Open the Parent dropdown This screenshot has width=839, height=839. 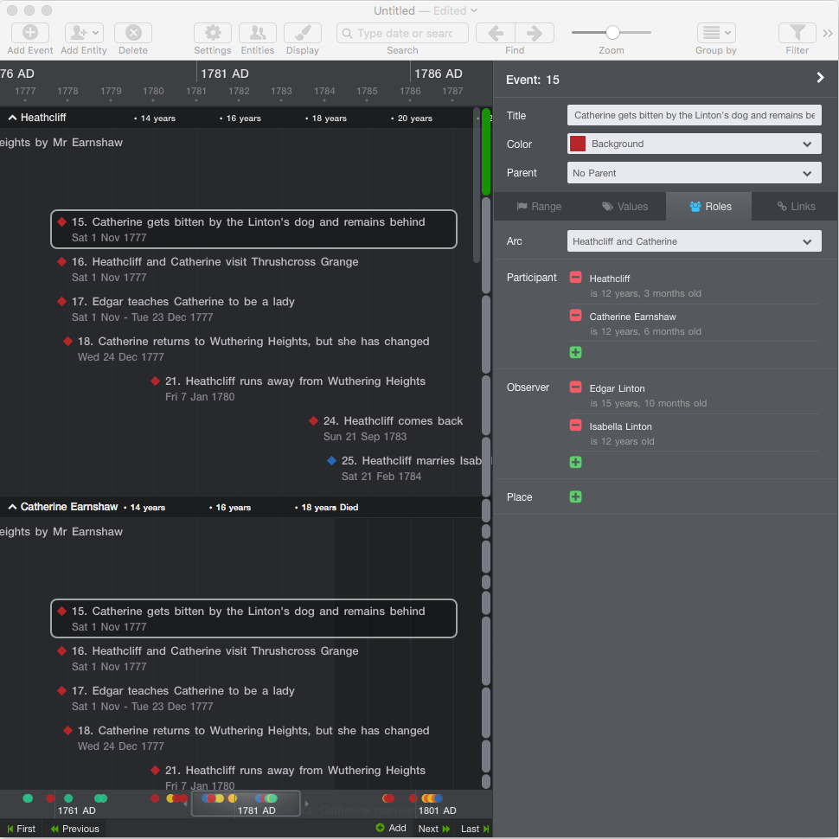(694, 173)
